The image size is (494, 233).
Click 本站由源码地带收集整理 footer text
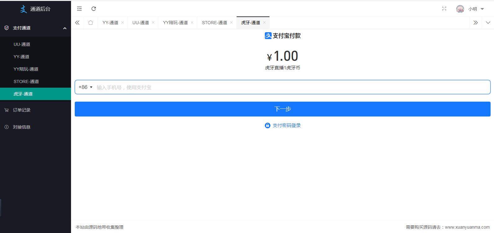point(100,227)
